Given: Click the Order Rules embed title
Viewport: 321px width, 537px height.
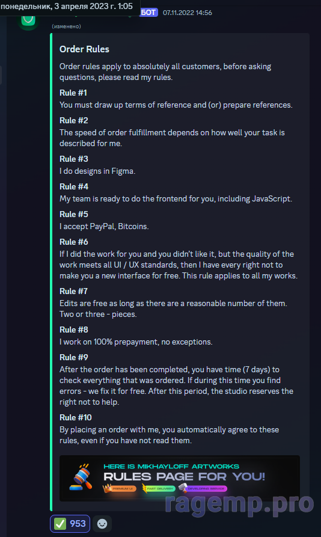Looking at the screenshot, I should (84, 49).
